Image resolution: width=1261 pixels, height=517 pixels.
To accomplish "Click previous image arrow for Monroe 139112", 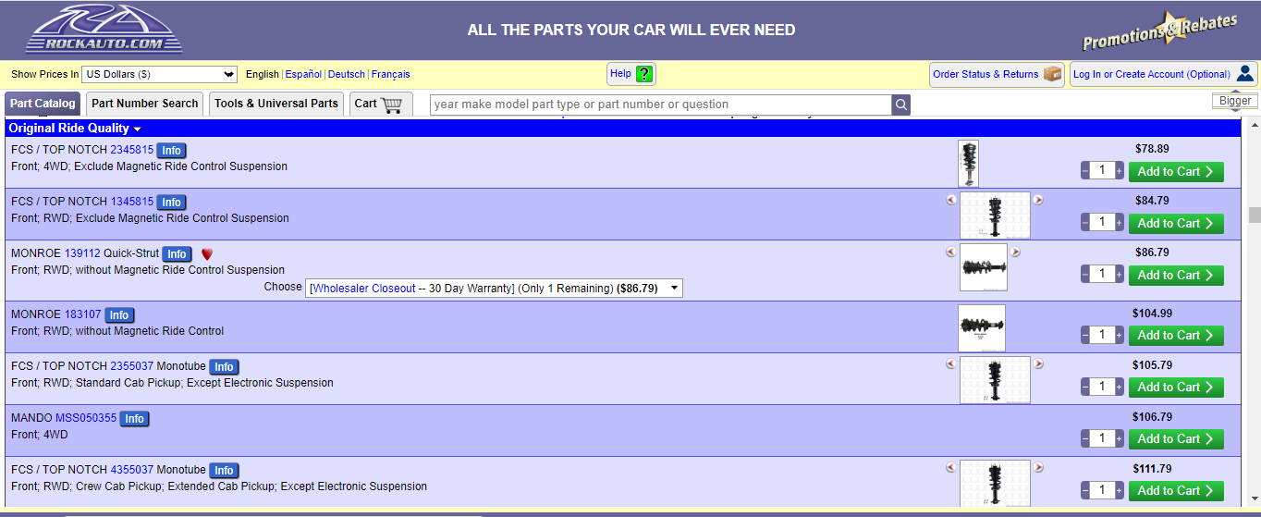I will (x=950, y=252).
